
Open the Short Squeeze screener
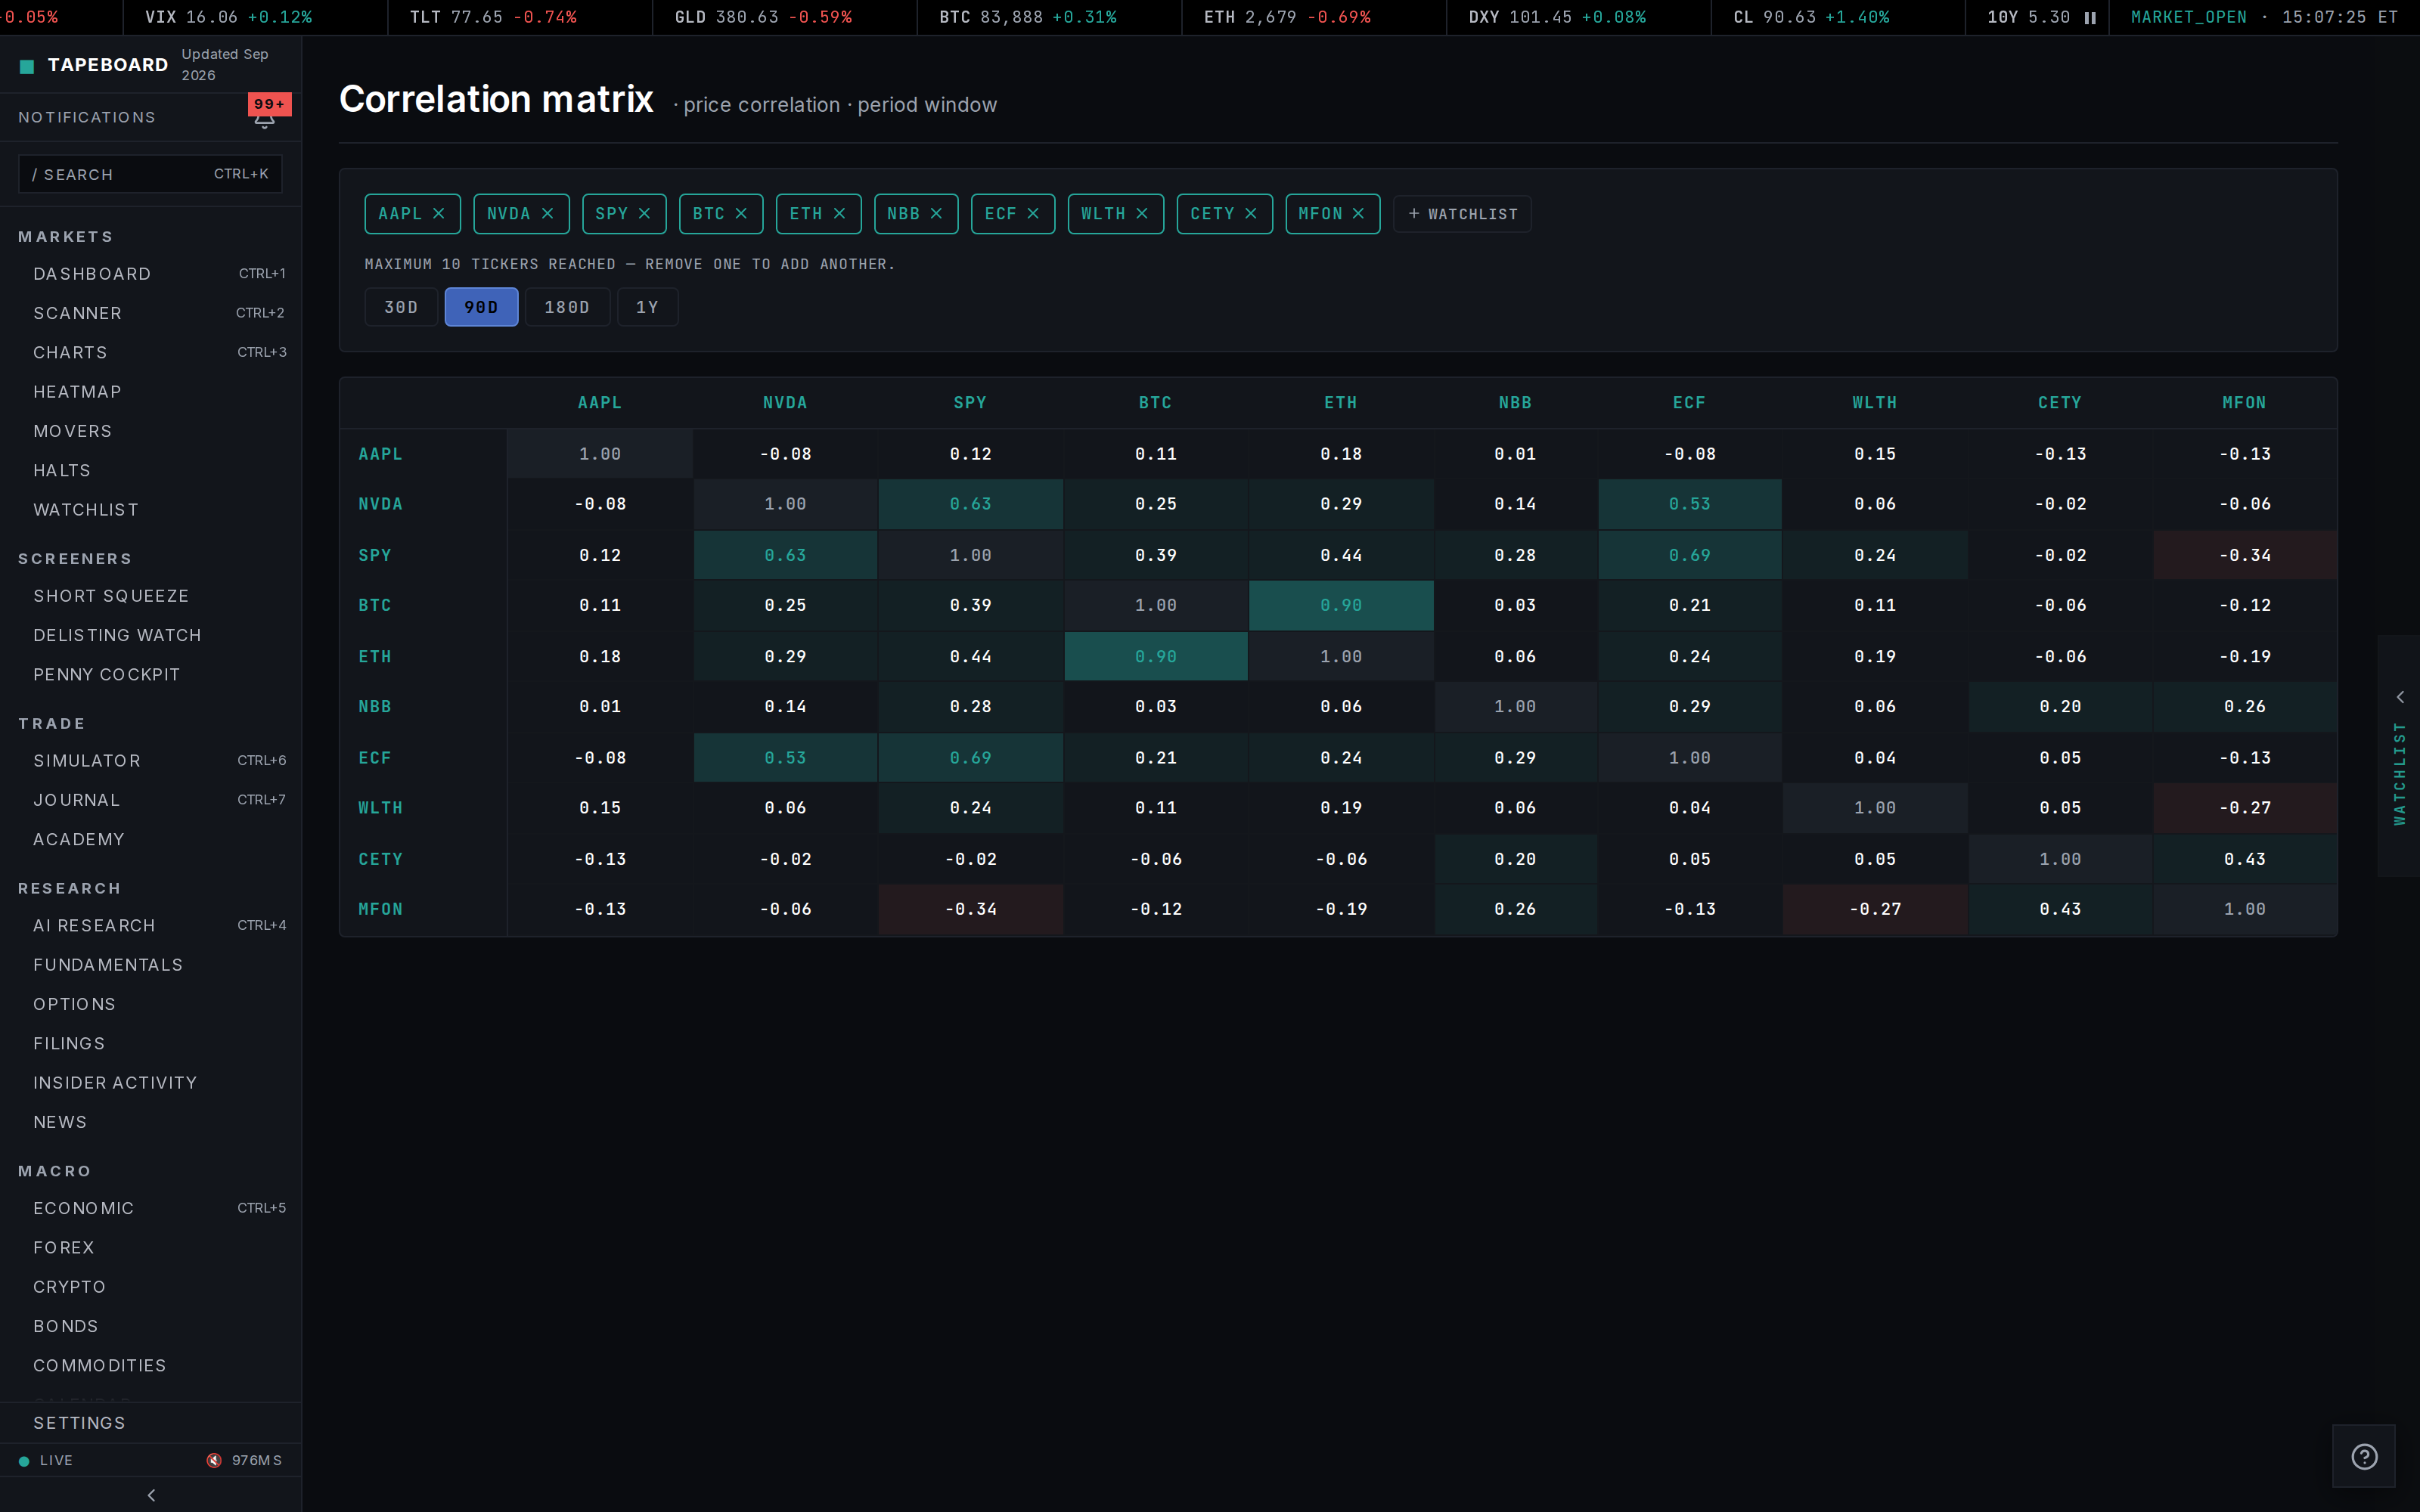[151, 596]
